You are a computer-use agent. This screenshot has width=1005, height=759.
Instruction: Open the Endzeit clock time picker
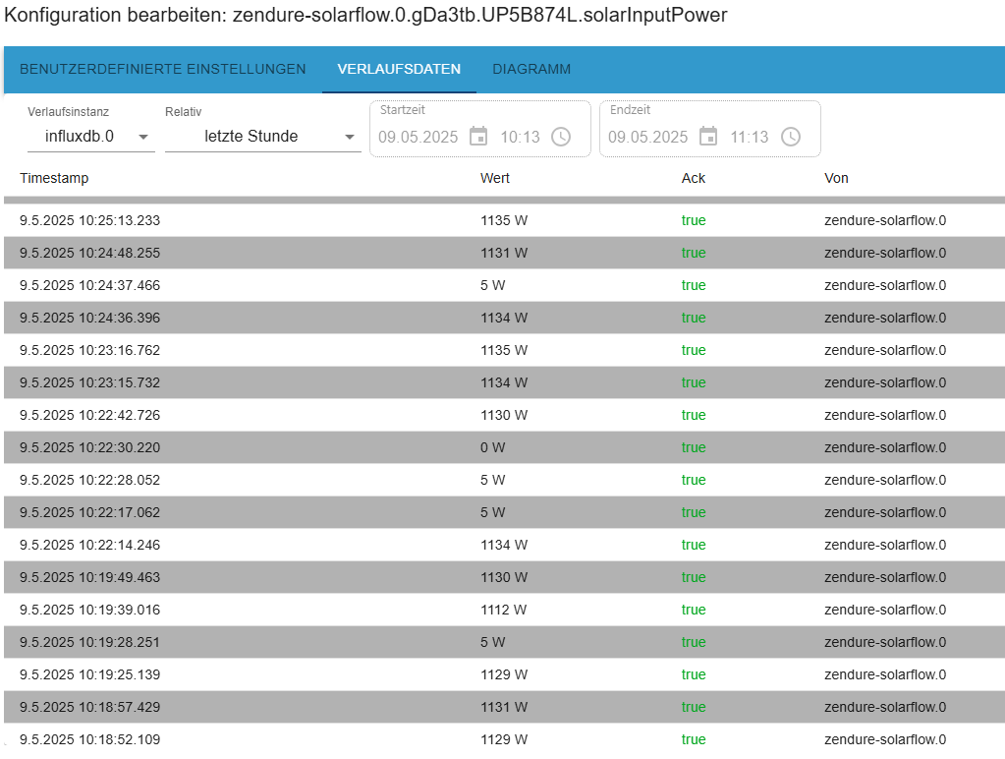[x=791, y=137]
